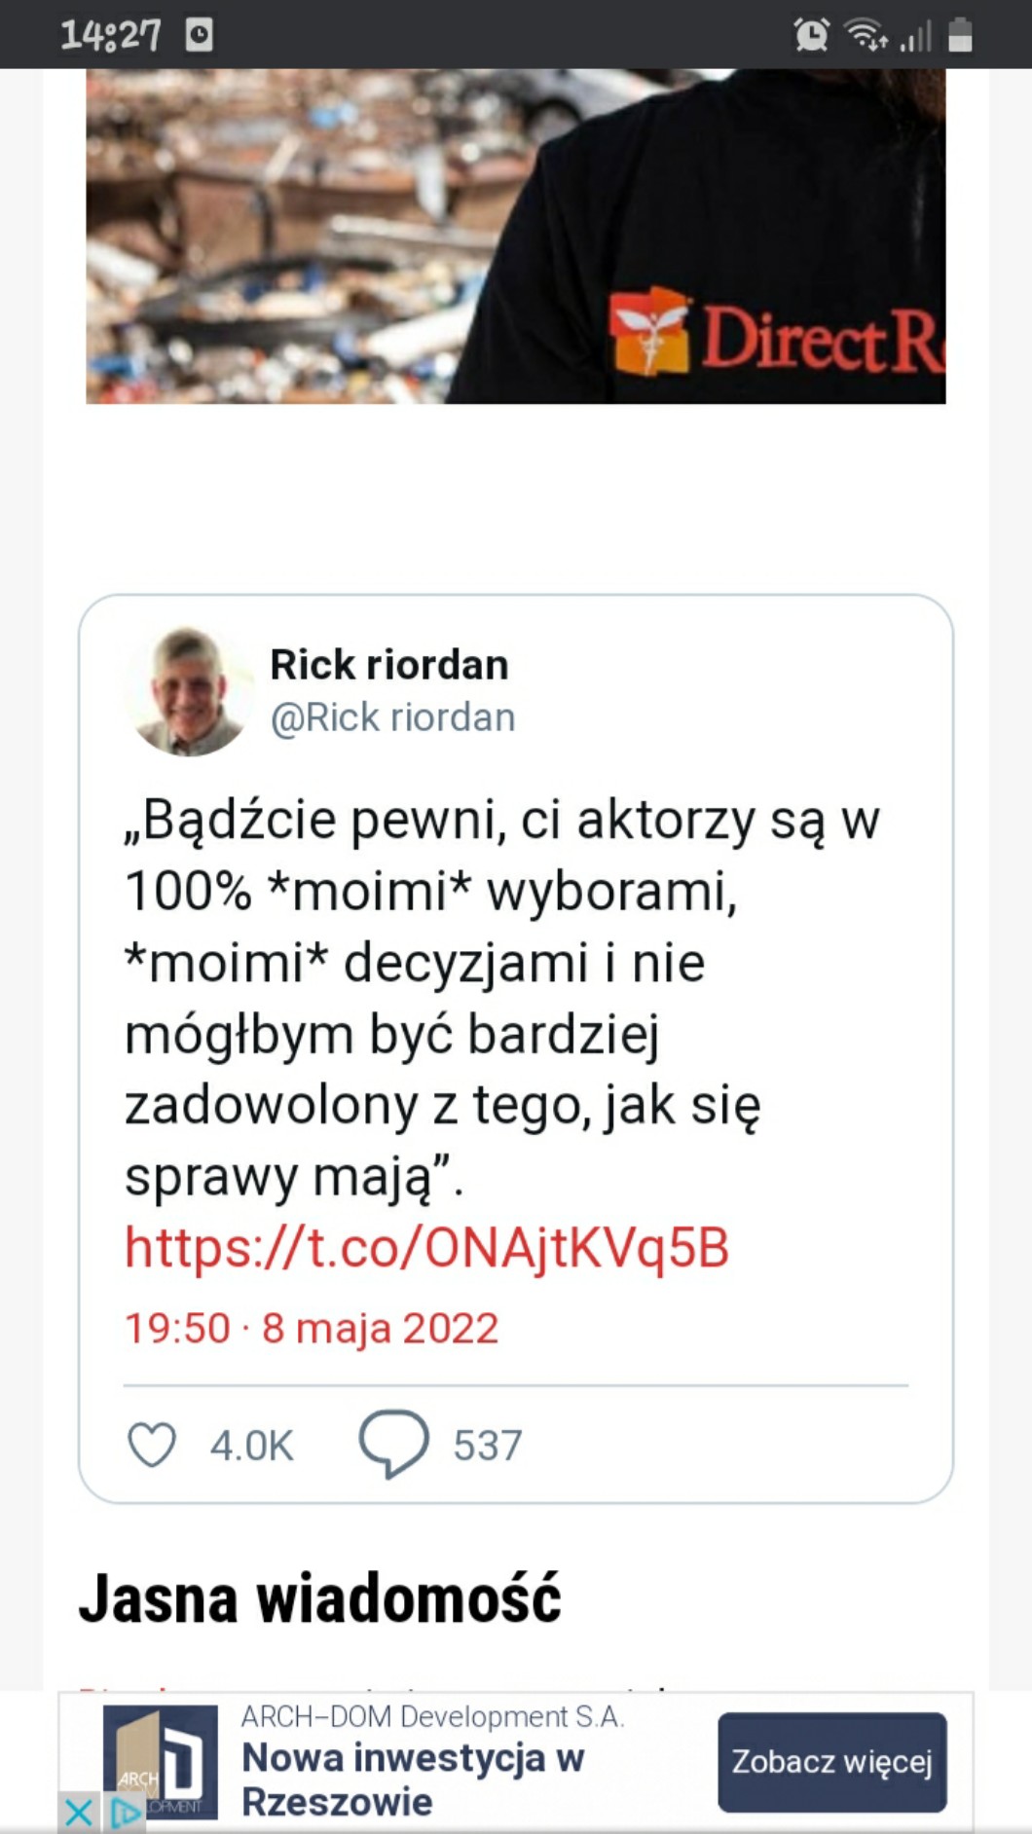Tap the notification icon beside the clock
Screen dimensions: 1032x1834
click(200, 35)
